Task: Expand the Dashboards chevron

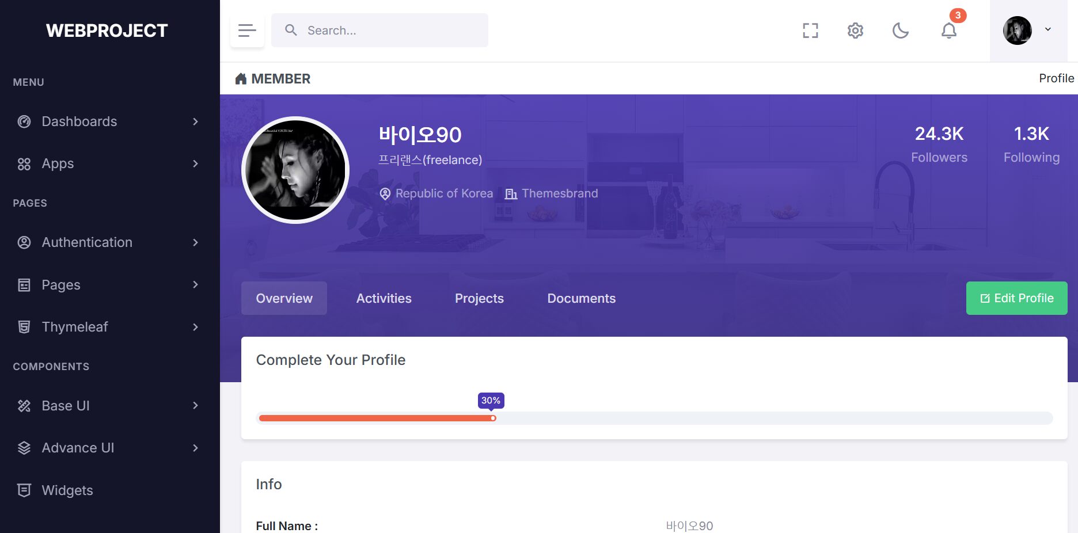Action: [x=196, y=121]
